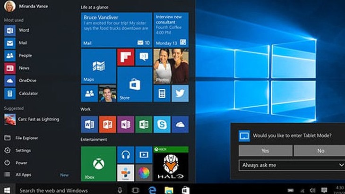Screen dimensions: 345x194
Task: Open Settings from the Start menu
Action: point(17,151)
